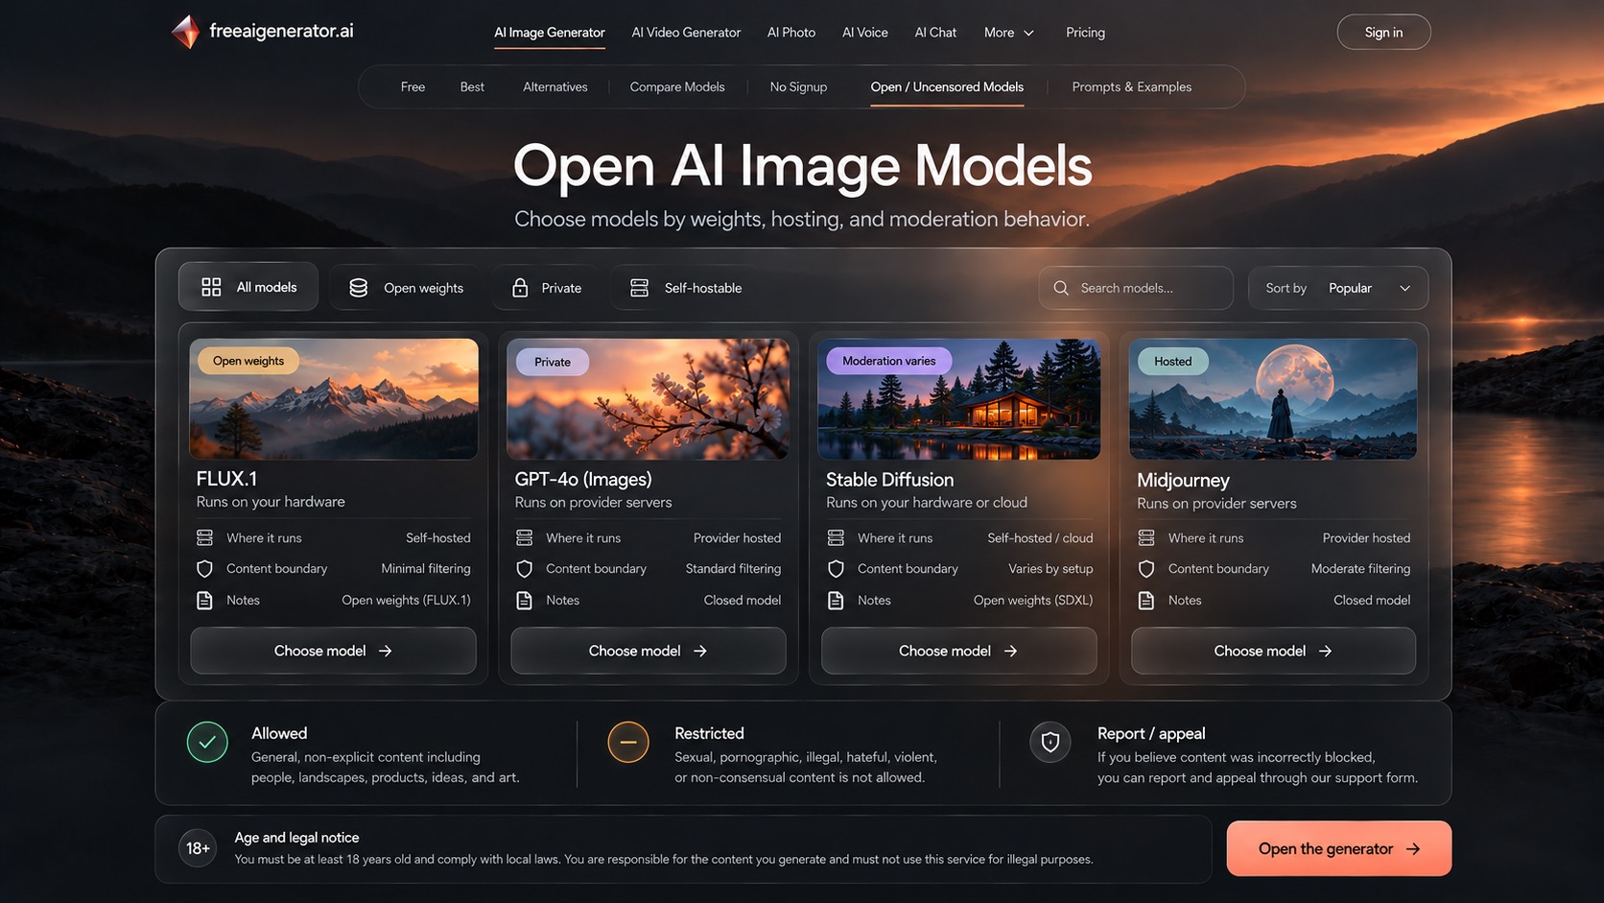Click Open the generator button

1339,848
